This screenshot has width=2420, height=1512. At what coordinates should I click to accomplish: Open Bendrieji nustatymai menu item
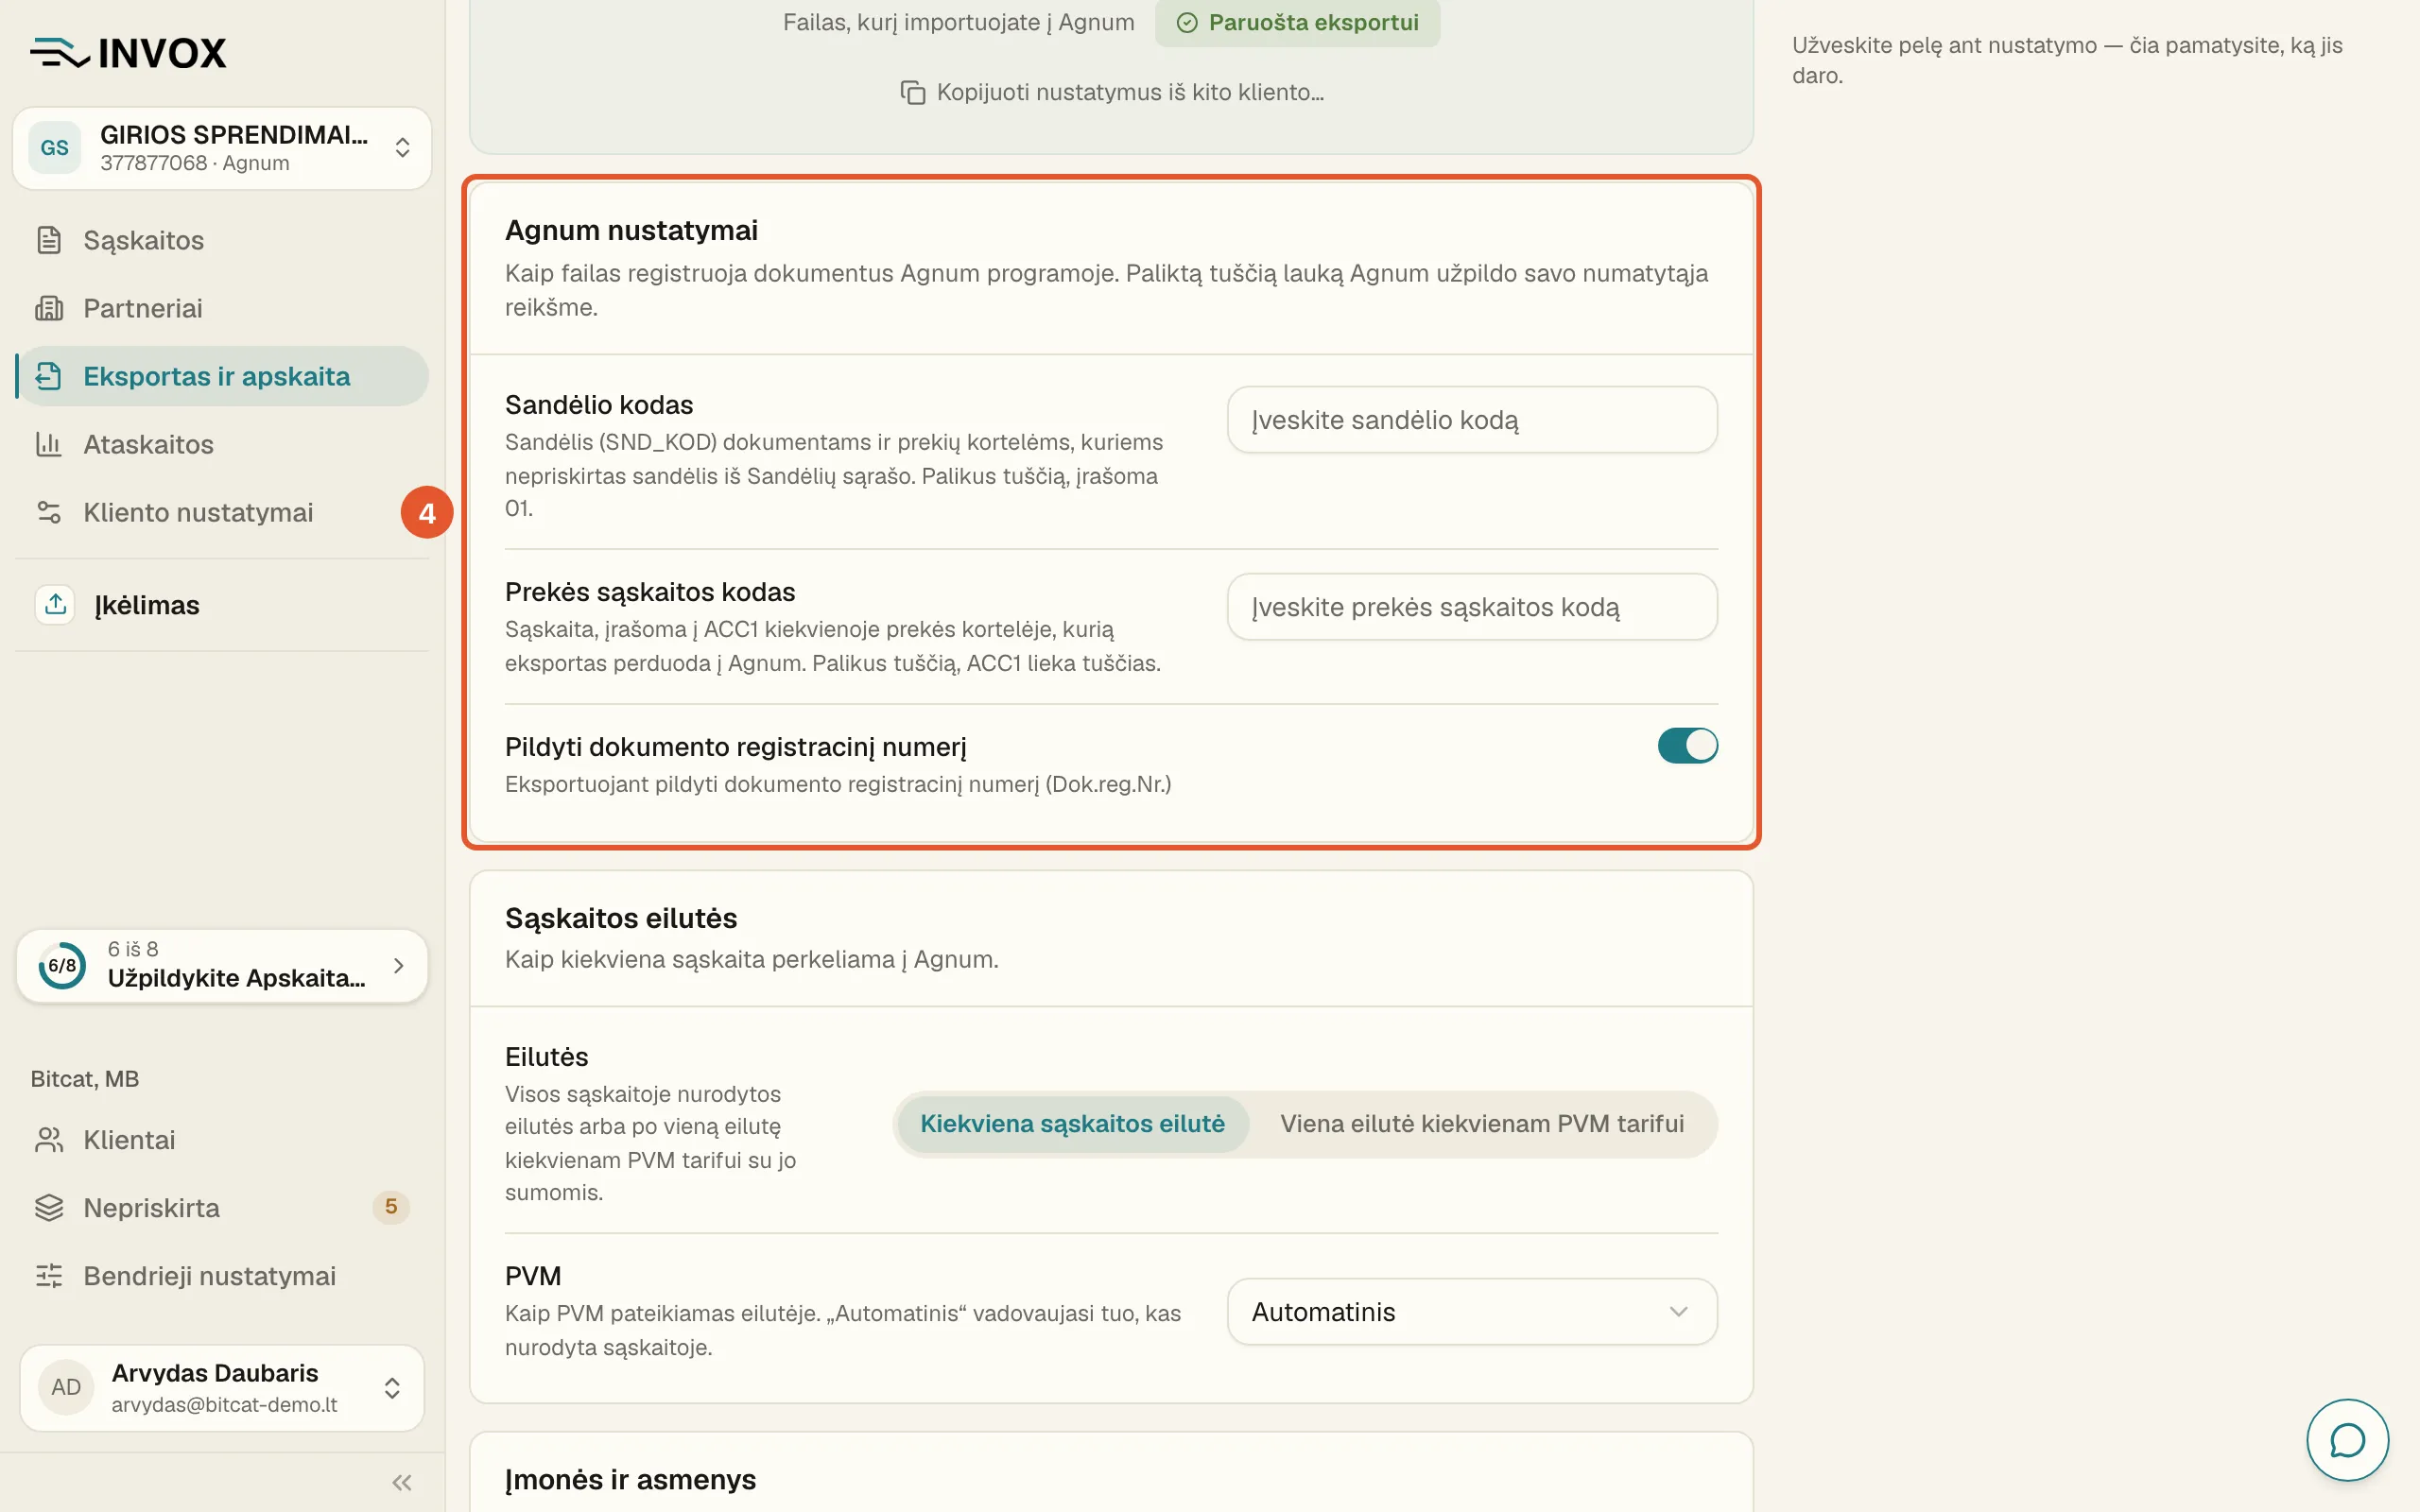point(222,1276)
